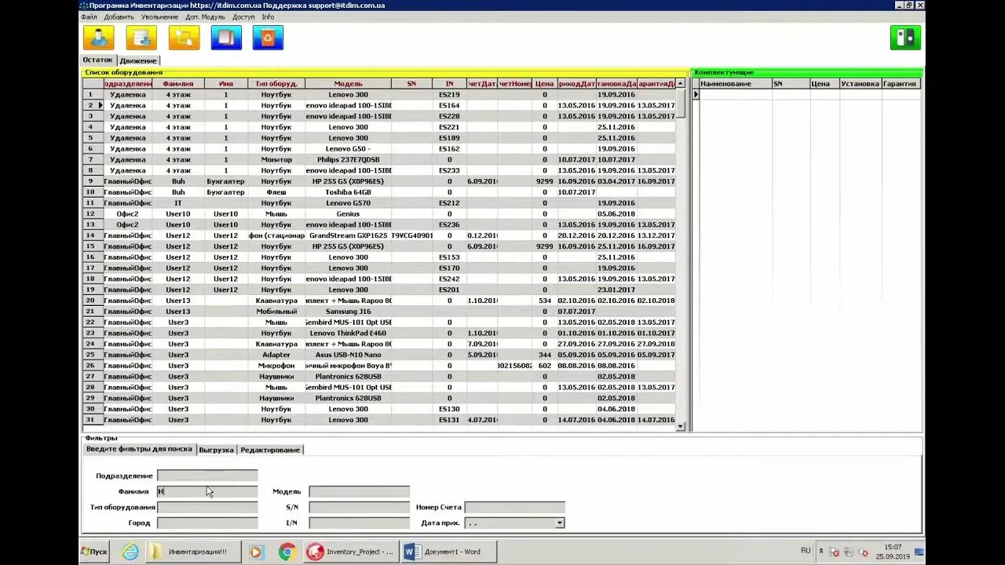Switch to the Редактирование tab

(270, 450)
